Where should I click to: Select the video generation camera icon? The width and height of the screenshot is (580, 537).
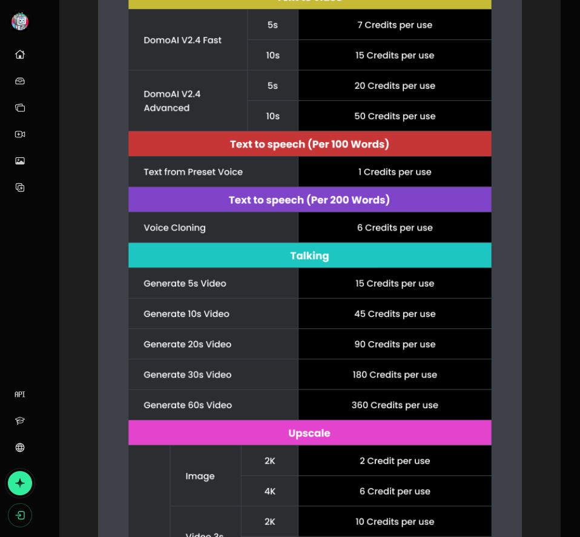tap(20, 134)
